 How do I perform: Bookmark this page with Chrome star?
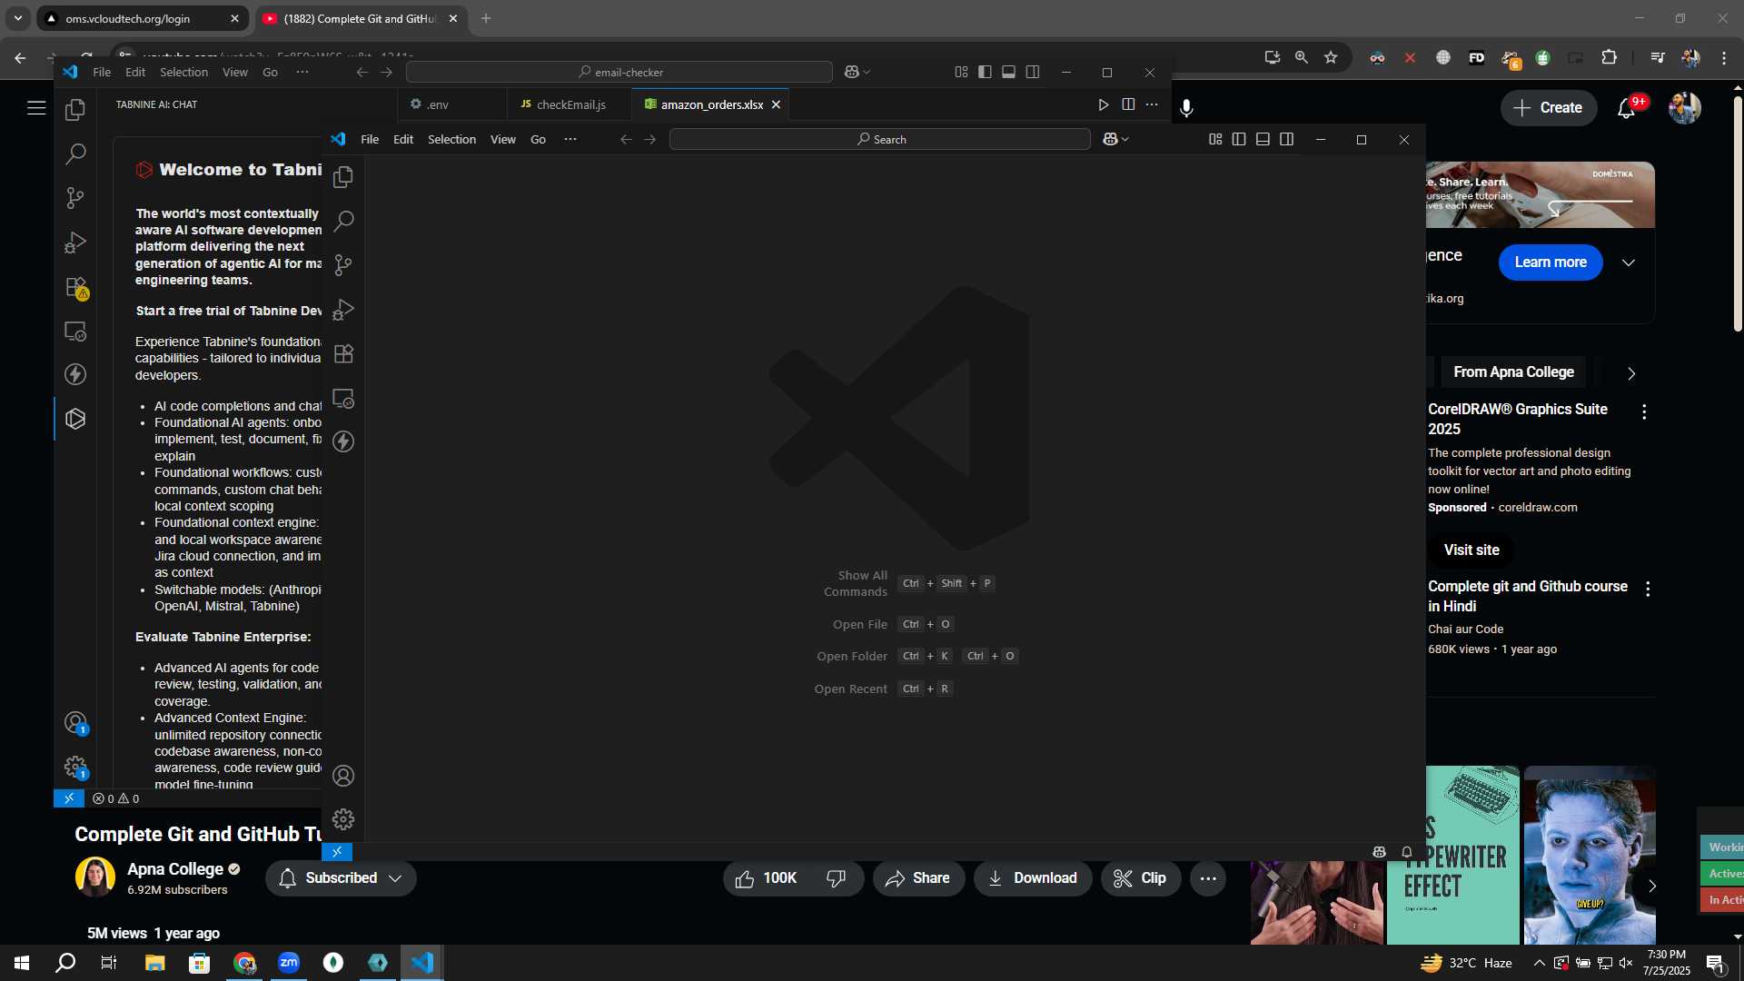(1331, 57)
